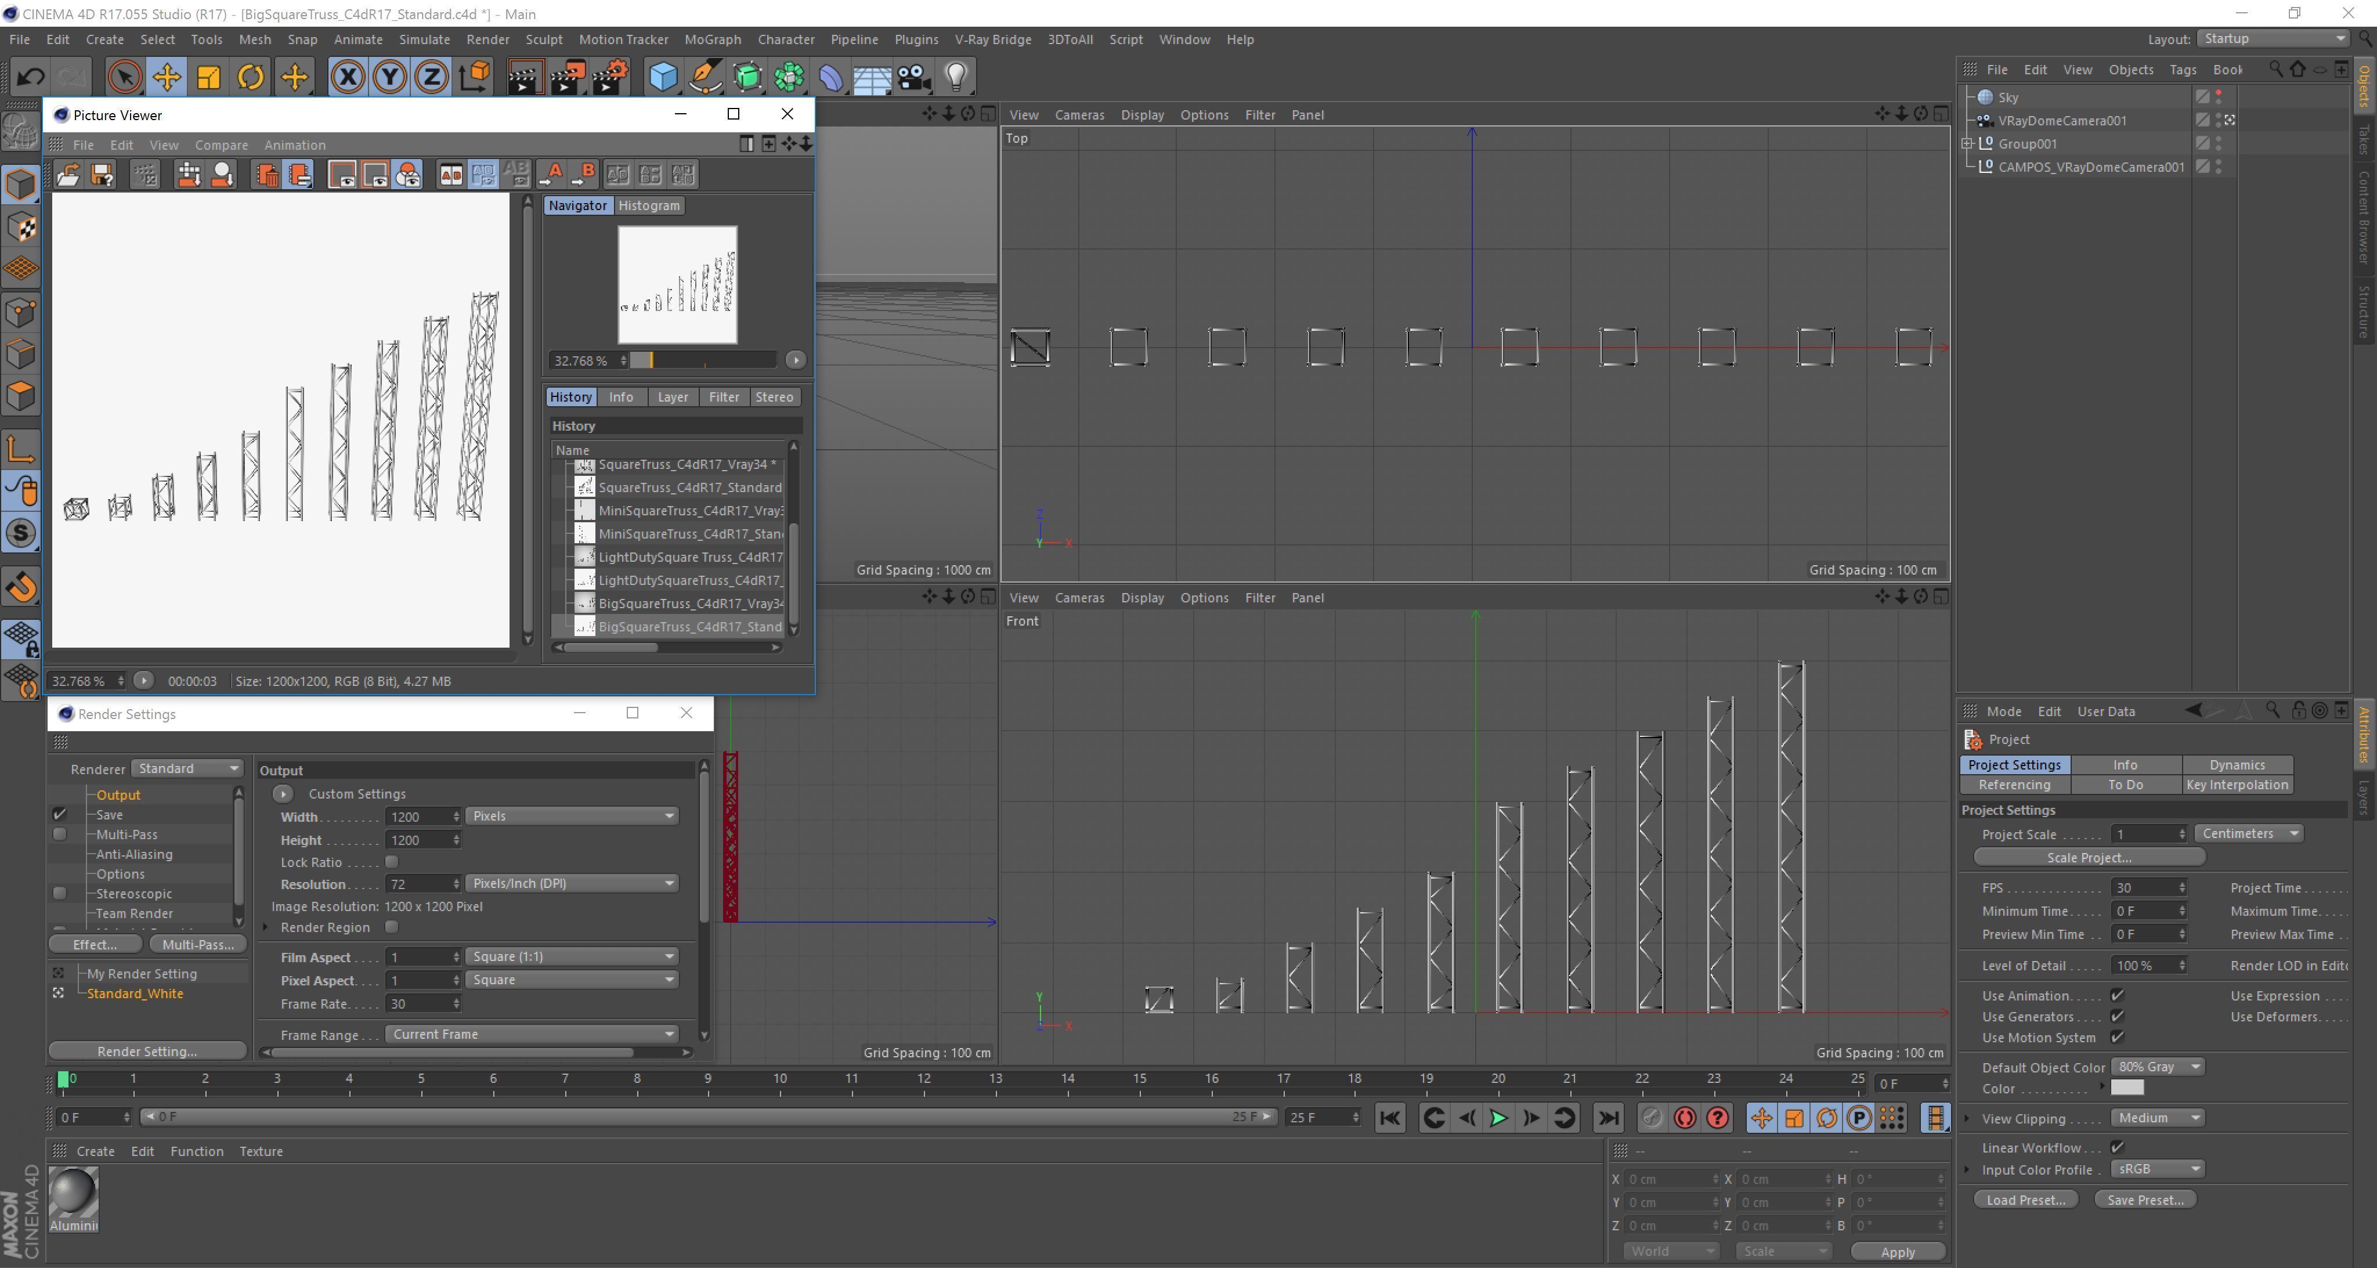
Task: Click the Render to Picture Viewer icon
Action: 566,77
